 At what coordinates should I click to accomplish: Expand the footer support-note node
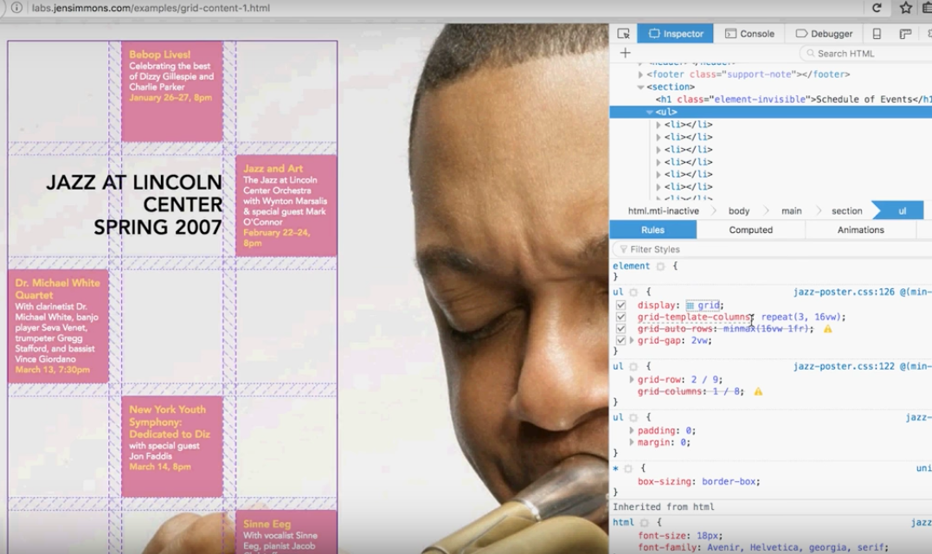pyautogui.click(x=640, y=74)
